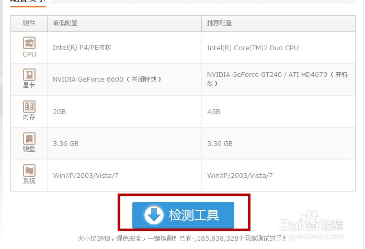Click the graphics card (显卡) icon

click(x=29, y=75)
